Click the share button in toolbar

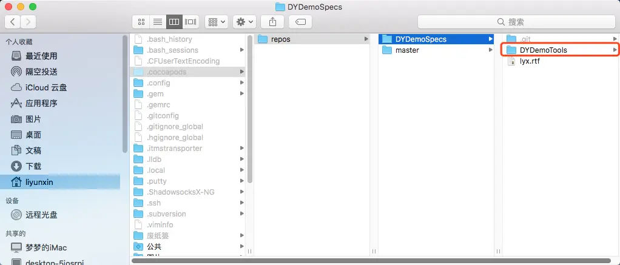pyautogui.click(x=272, y=22)
